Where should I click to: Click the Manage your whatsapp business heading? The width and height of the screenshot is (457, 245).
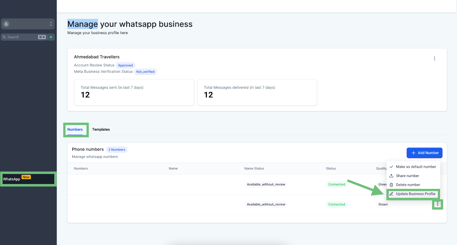point(130,24)
